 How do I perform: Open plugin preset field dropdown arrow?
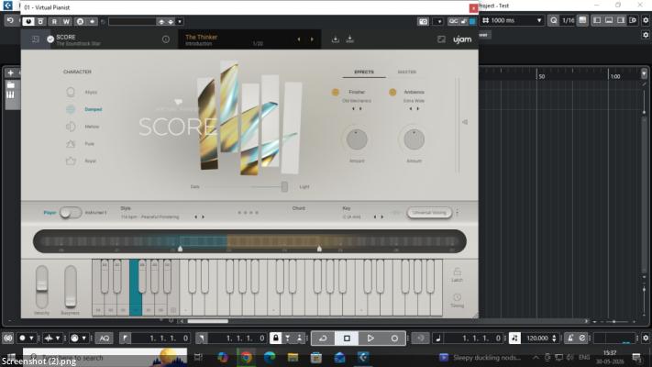coord(180,21)
